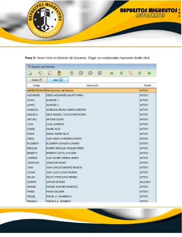Switch to the Datos tab
This screenshot has width=182, height=237.
[37, 80]
